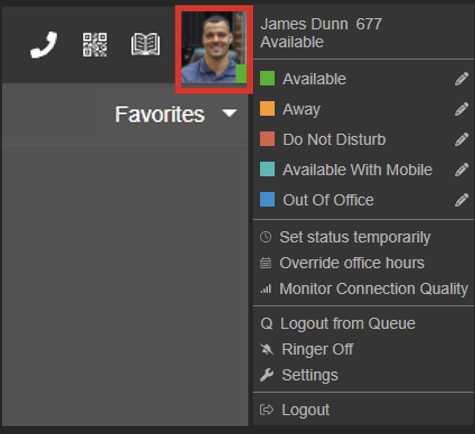Switch status to Away

click(301, 109)
